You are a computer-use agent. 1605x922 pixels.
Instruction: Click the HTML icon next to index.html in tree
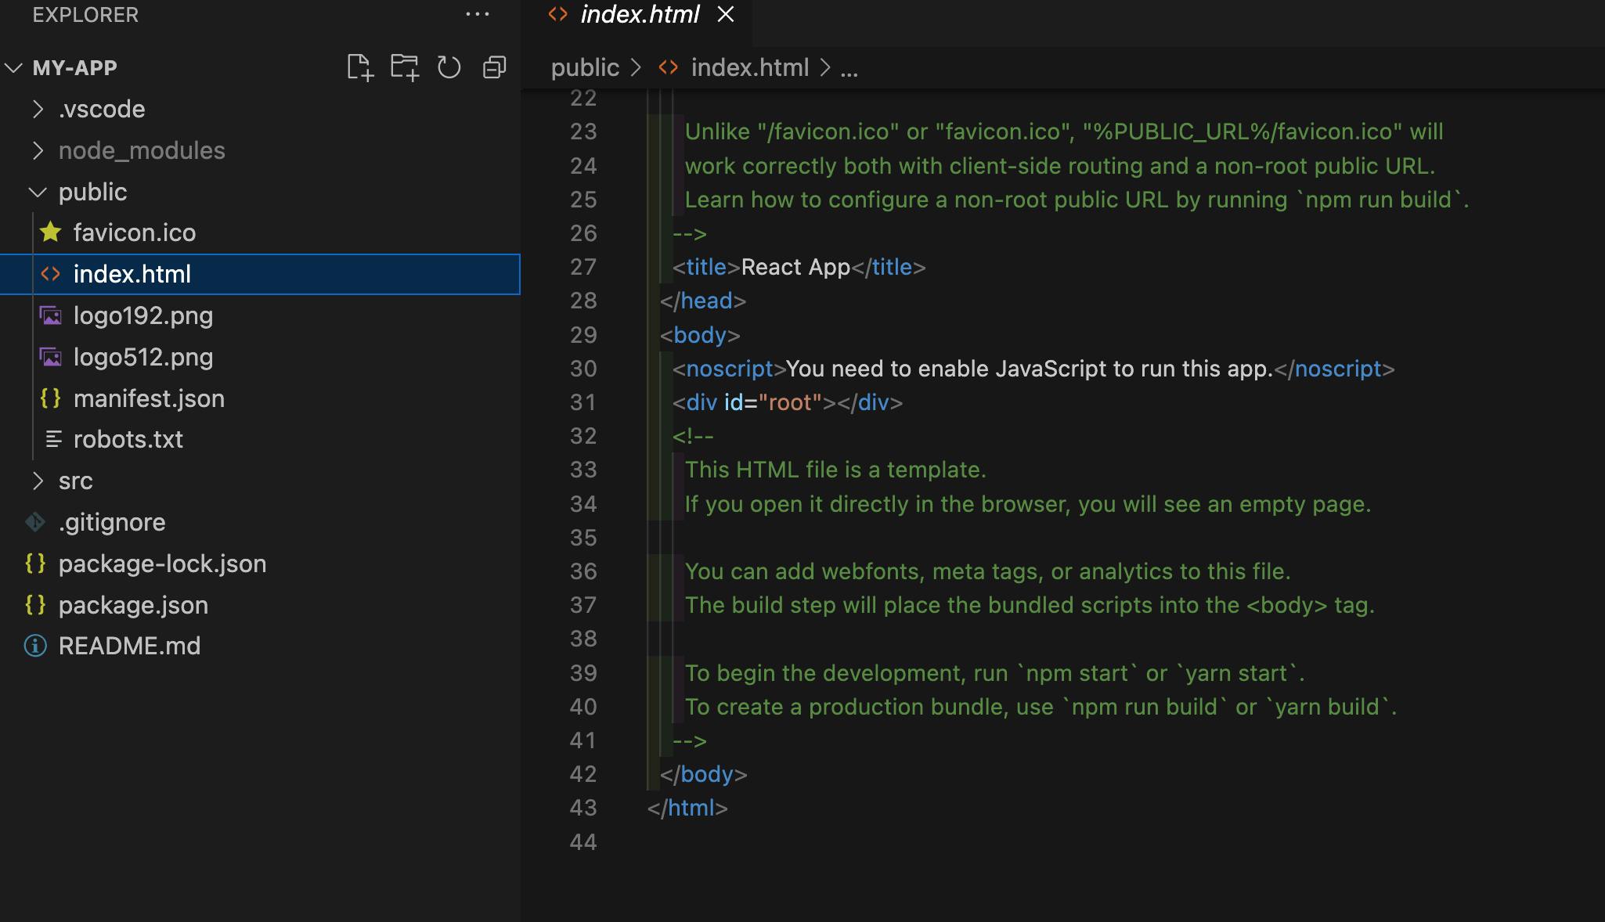(51, 274)
